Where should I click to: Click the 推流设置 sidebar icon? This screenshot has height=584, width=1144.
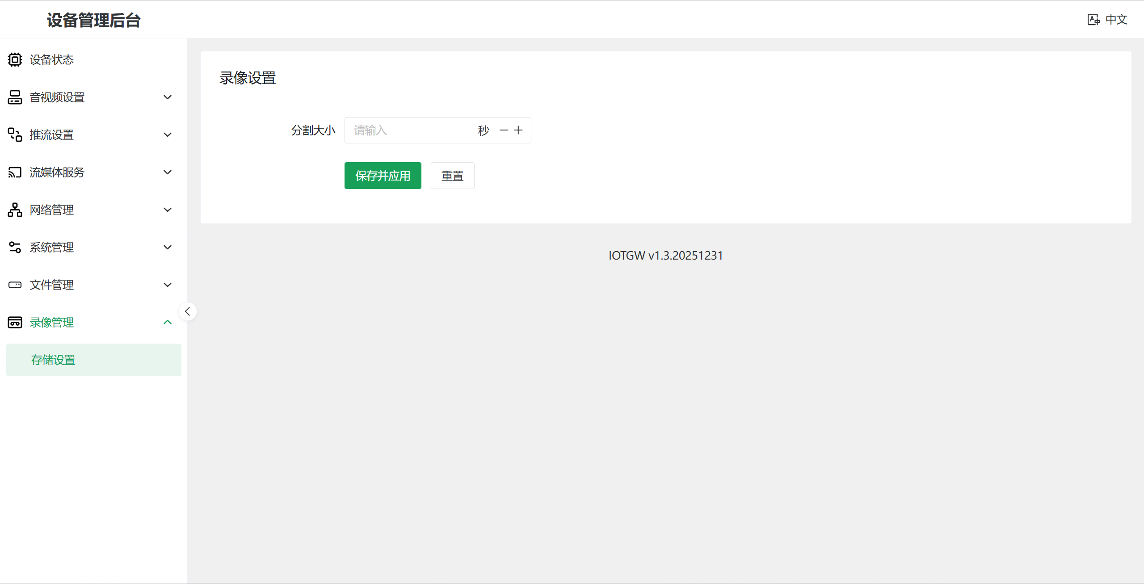click(x=15, y=134)
